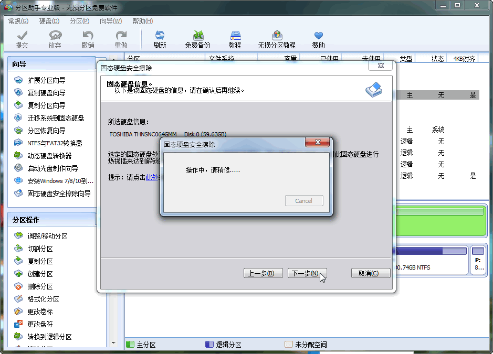Click the 状态 column header
The width and height of the screenshot is (493, 354).
tap(437, 59)
